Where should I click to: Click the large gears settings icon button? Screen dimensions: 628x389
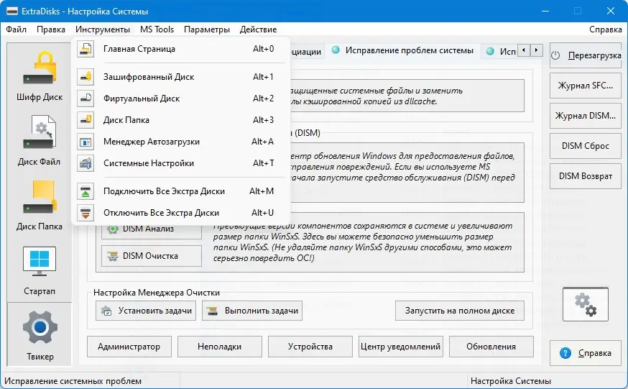point(585,303)
